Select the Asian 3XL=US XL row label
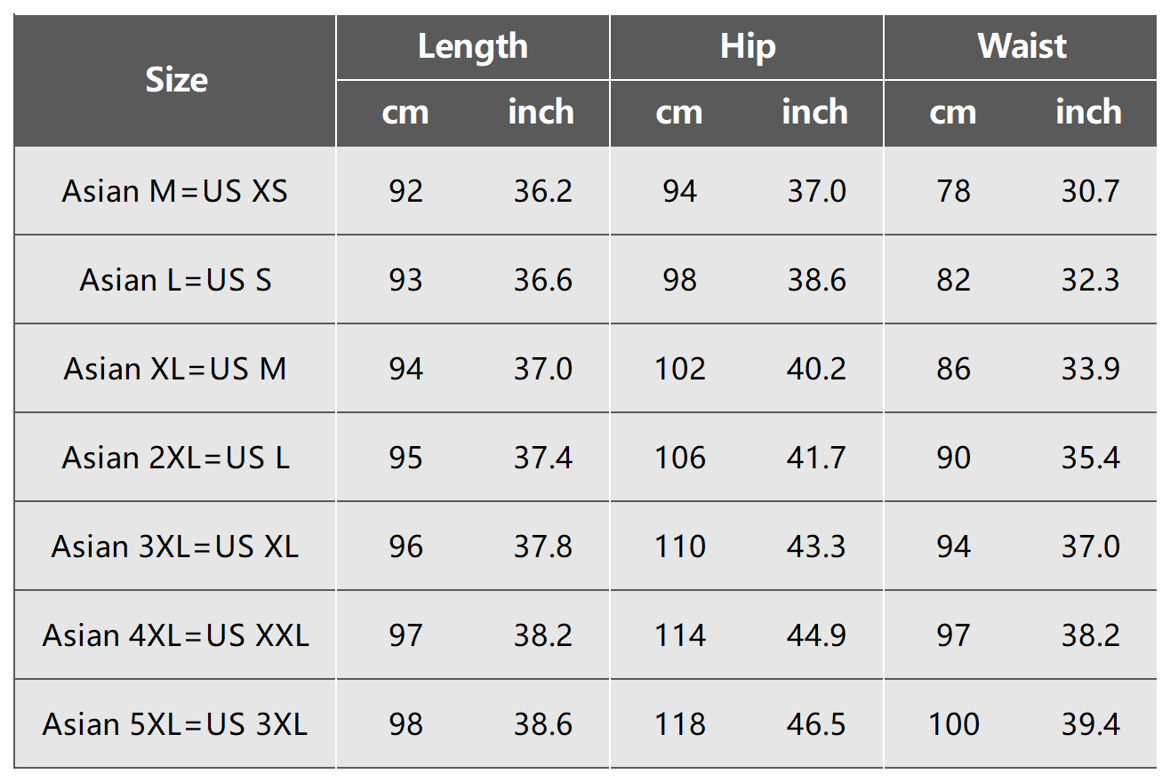Image resolution: width=1170 pixels, height=782 pixels. (x=175, y=547)
